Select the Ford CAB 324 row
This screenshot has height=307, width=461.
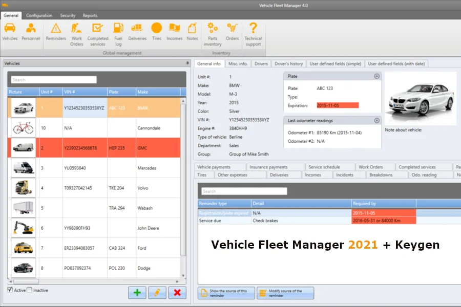pyautogui.click(x=94, y=248)
